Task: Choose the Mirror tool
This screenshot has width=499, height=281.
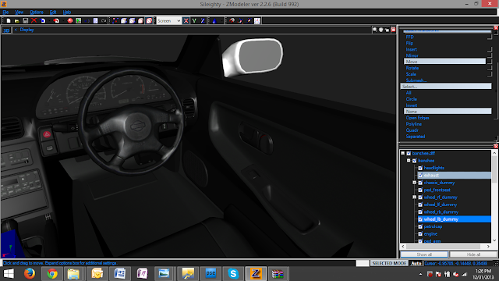Action: (412, 55)
